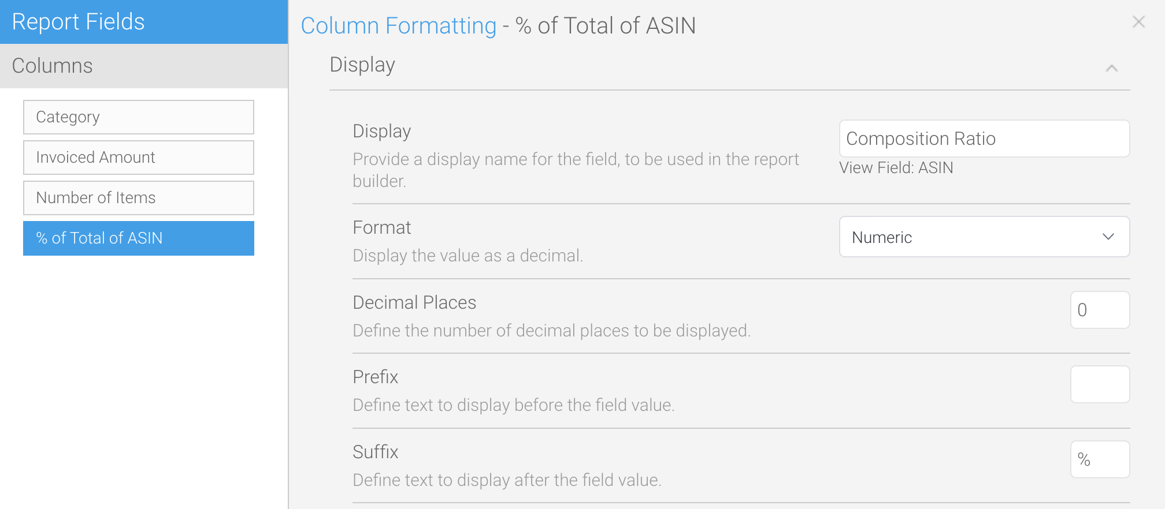Viewport: 1165px width, 509px height.
Task: Click the View Field: ASIN text
Action: pyautogui.click(x=896, y=168)
